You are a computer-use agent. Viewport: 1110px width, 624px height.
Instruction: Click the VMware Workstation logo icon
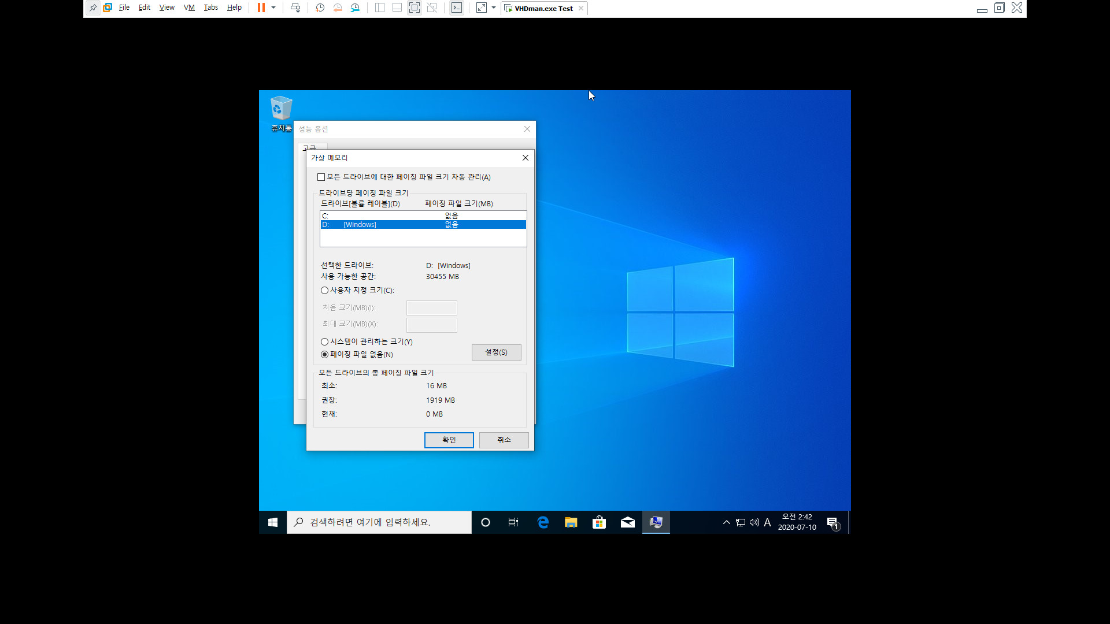click(108, 8)
